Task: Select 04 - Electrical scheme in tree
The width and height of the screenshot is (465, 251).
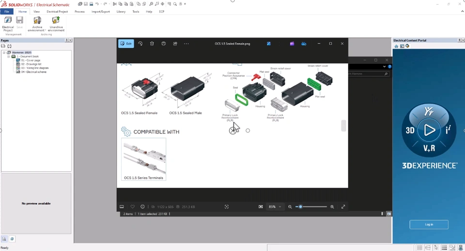Action: [33, 72]
